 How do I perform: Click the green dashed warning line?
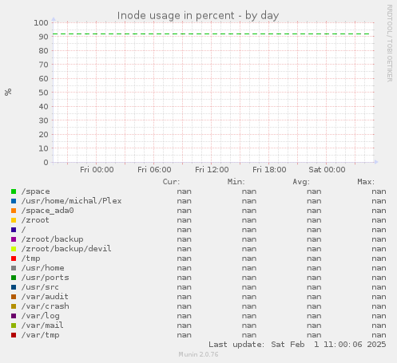(x=211, y=34)
